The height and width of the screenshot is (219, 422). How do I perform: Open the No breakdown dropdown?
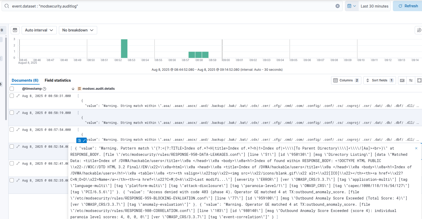[x=78, y=30]
